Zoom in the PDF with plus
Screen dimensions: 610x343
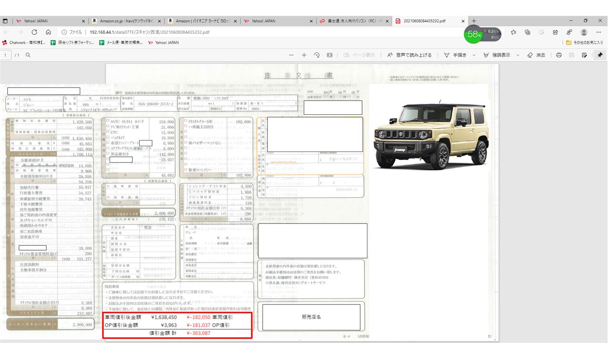coord(304,55)
